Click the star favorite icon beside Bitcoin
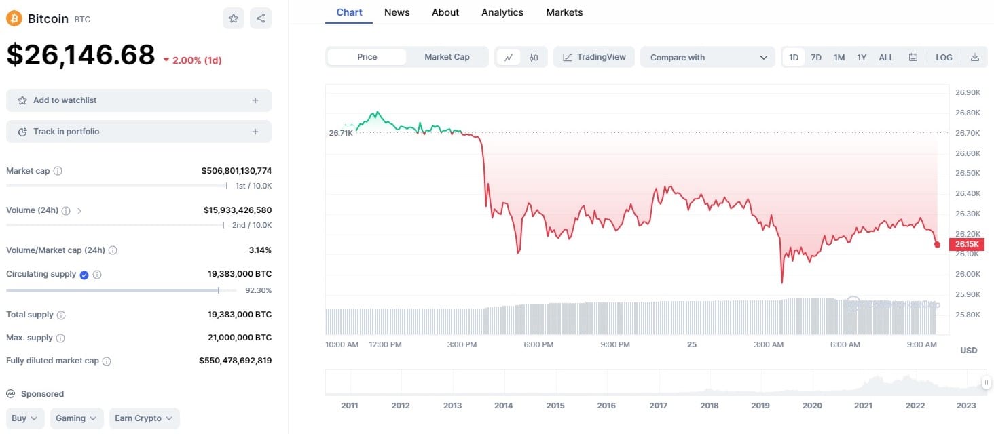This screenshot has width=994, height=434. 234,18
